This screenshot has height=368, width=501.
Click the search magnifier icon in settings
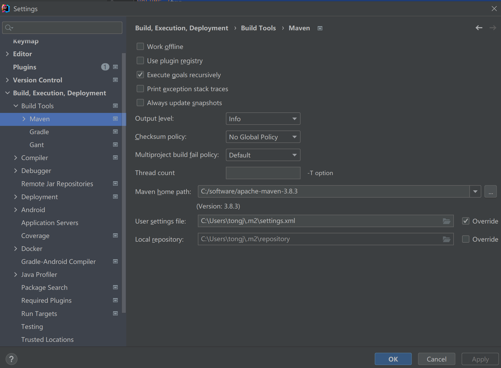click(x=9, y=28)
